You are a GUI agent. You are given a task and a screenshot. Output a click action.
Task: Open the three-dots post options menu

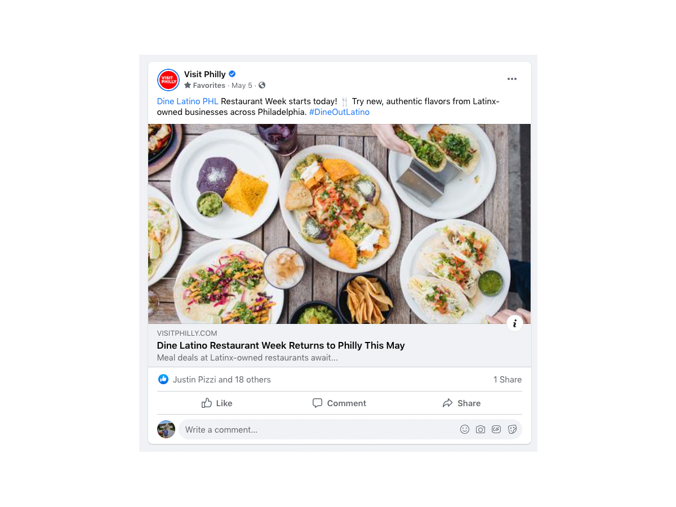[512, 79]
